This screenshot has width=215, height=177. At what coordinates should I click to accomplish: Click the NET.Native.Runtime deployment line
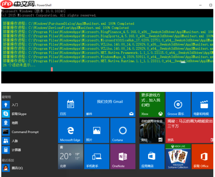108,61
